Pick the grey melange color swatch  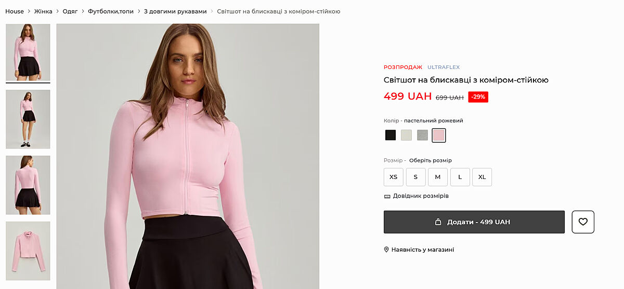click(x=423, y=135)
